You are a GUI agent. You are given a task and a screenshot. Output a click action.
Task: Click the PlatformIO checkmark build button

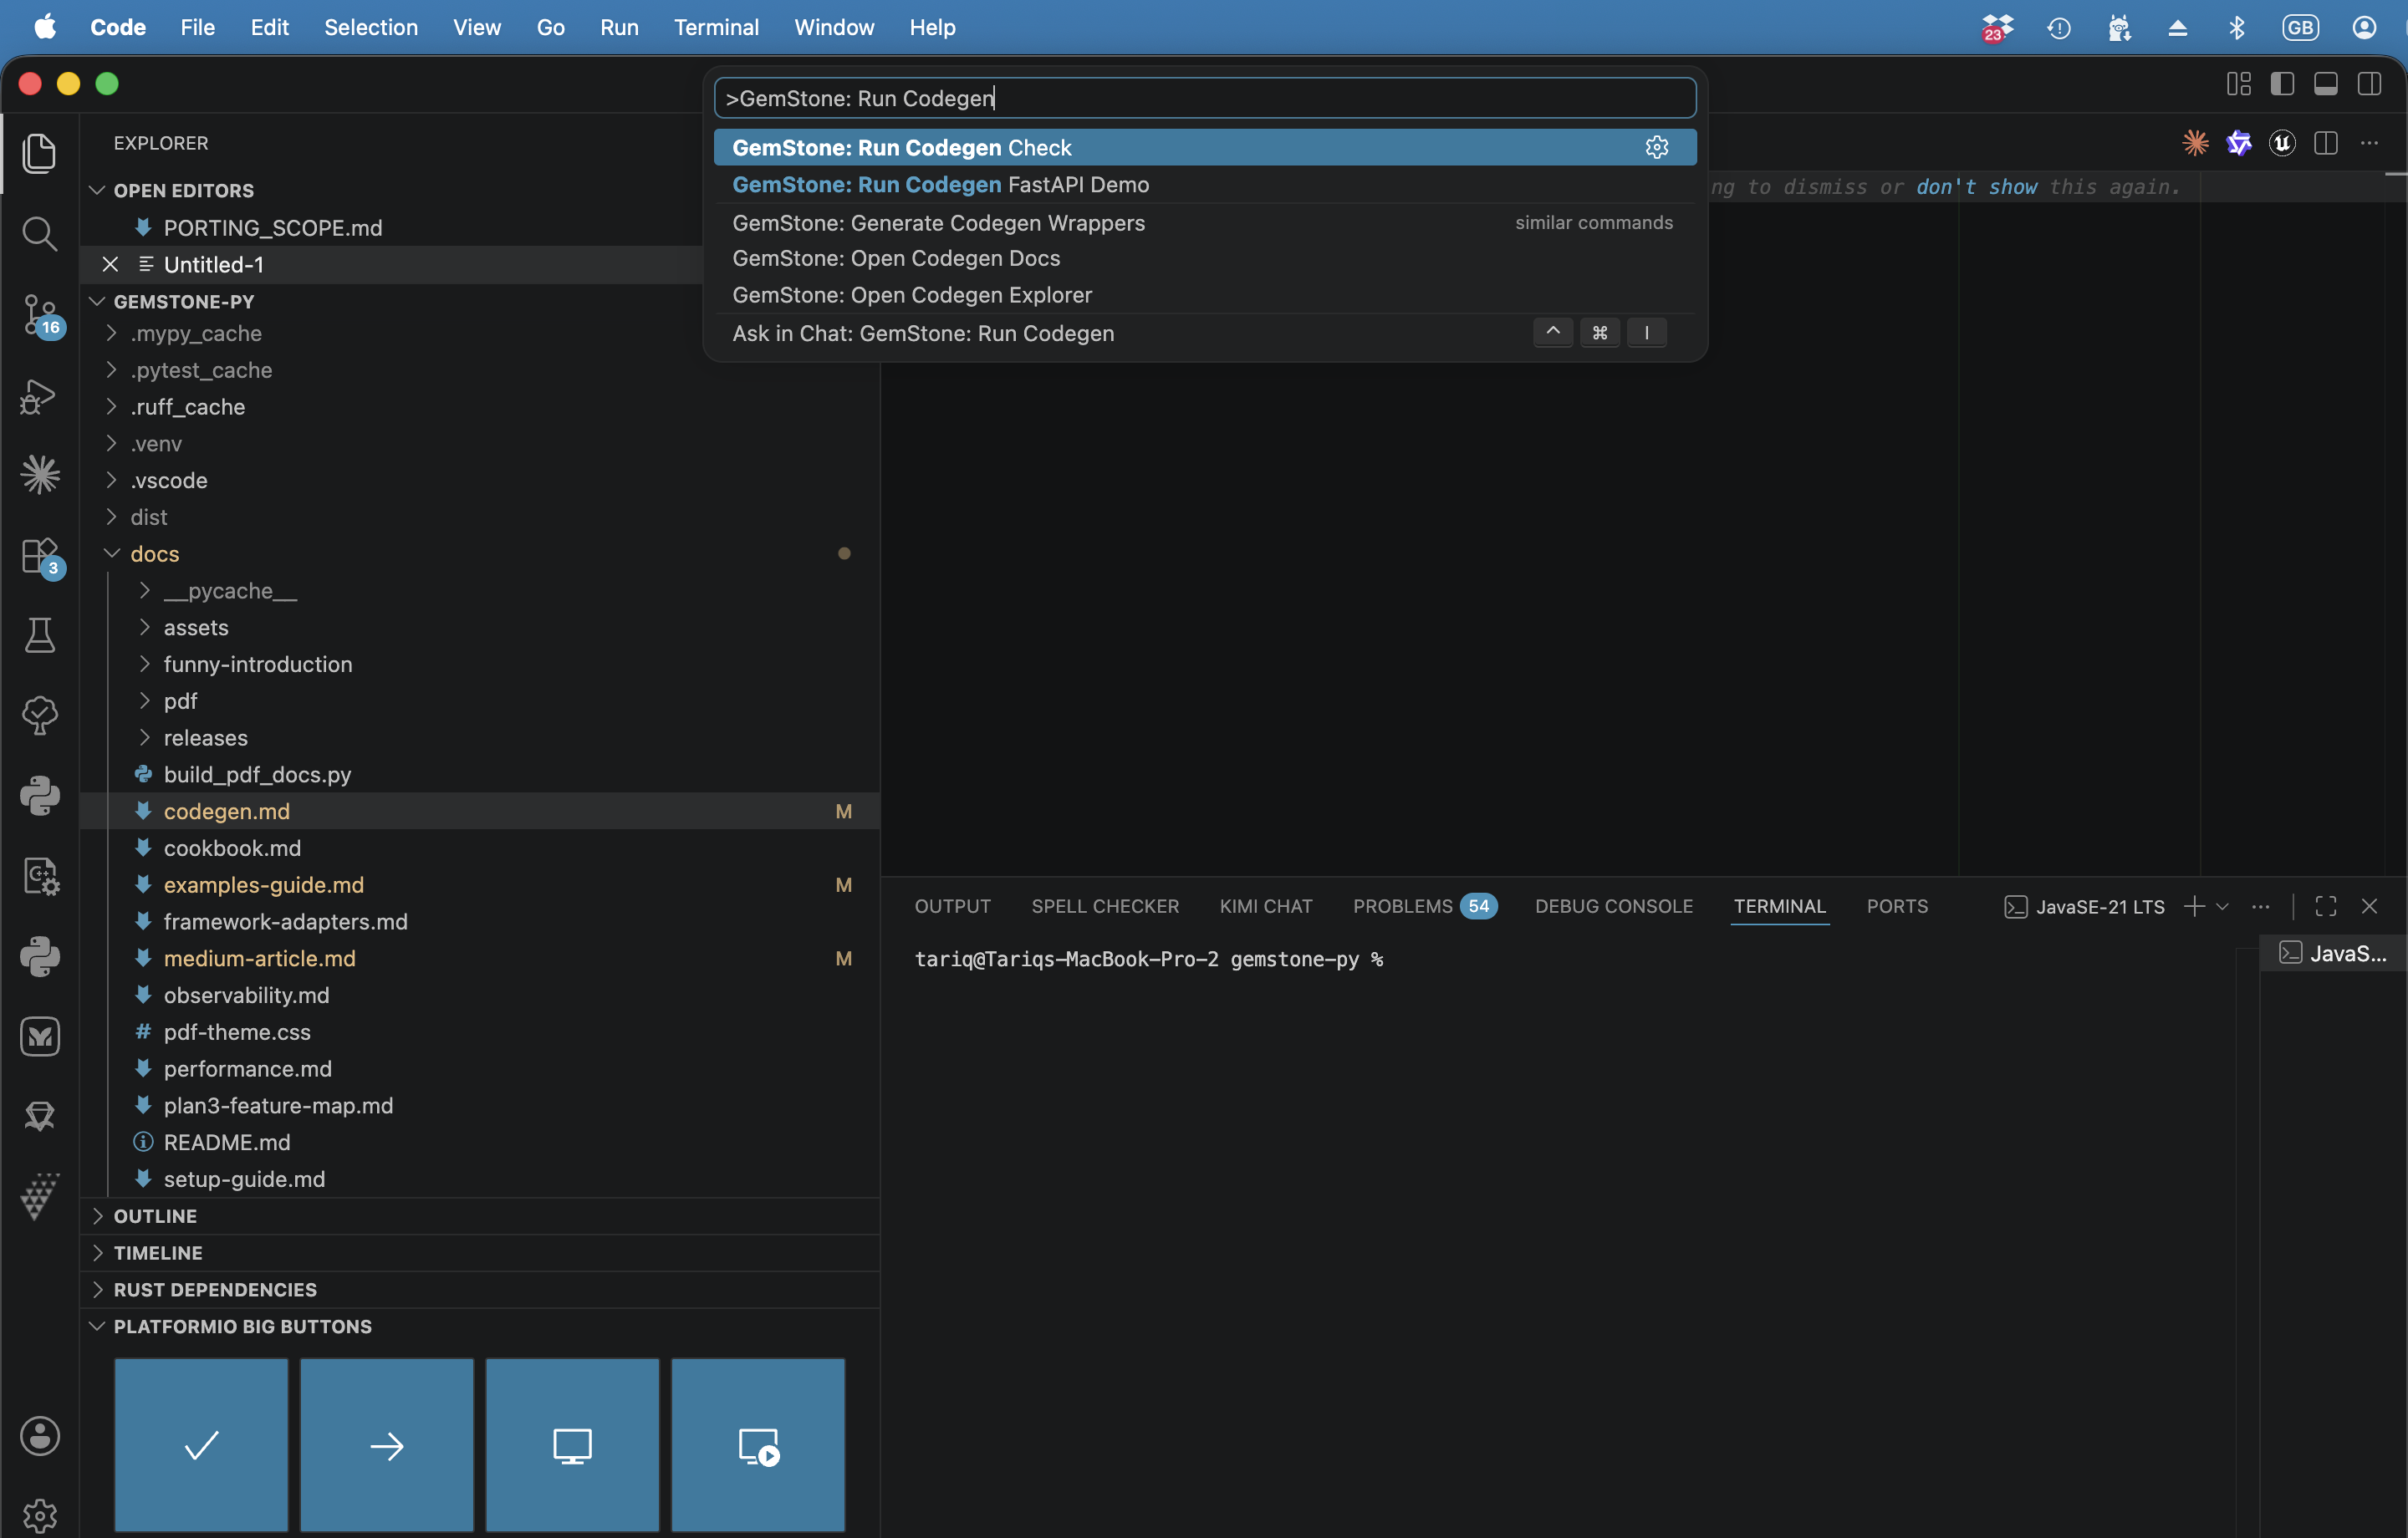tap(201, 1444)
